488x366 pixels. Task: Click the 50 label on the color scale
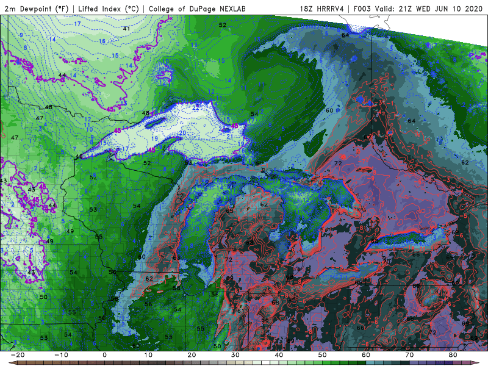pos(323,355)
